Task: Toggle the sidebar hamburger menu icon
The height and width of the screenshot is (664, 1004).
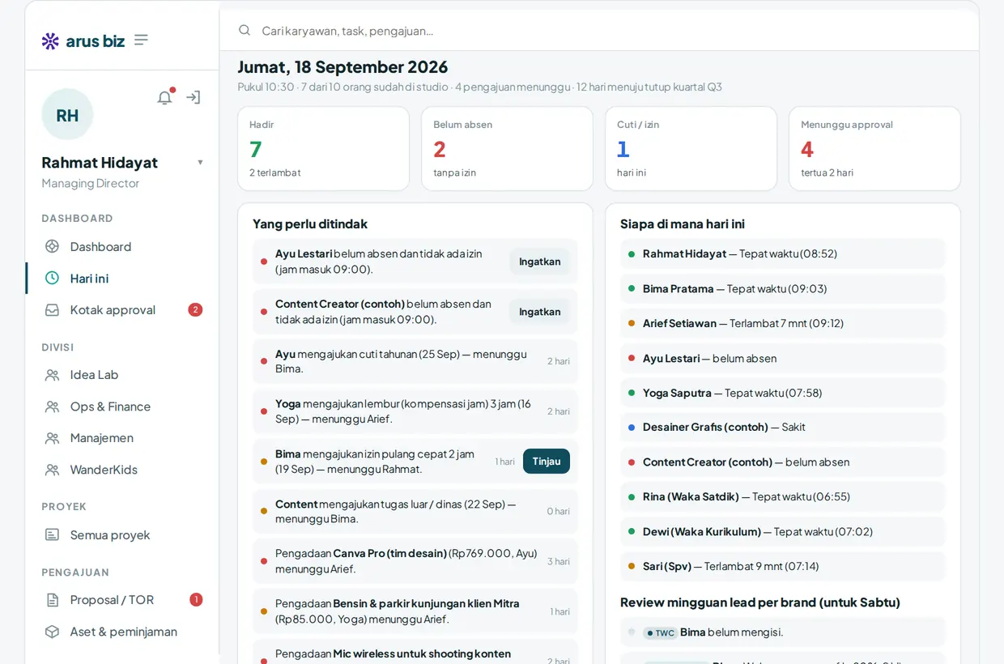Action: (141, 40)
